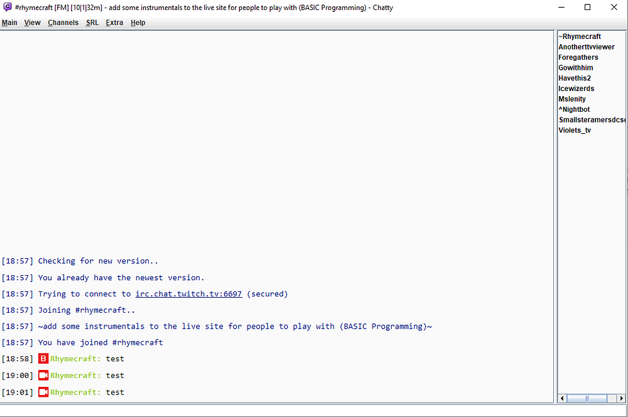
Task: Click the [18:58] timestamp
Action: [17, 359]
